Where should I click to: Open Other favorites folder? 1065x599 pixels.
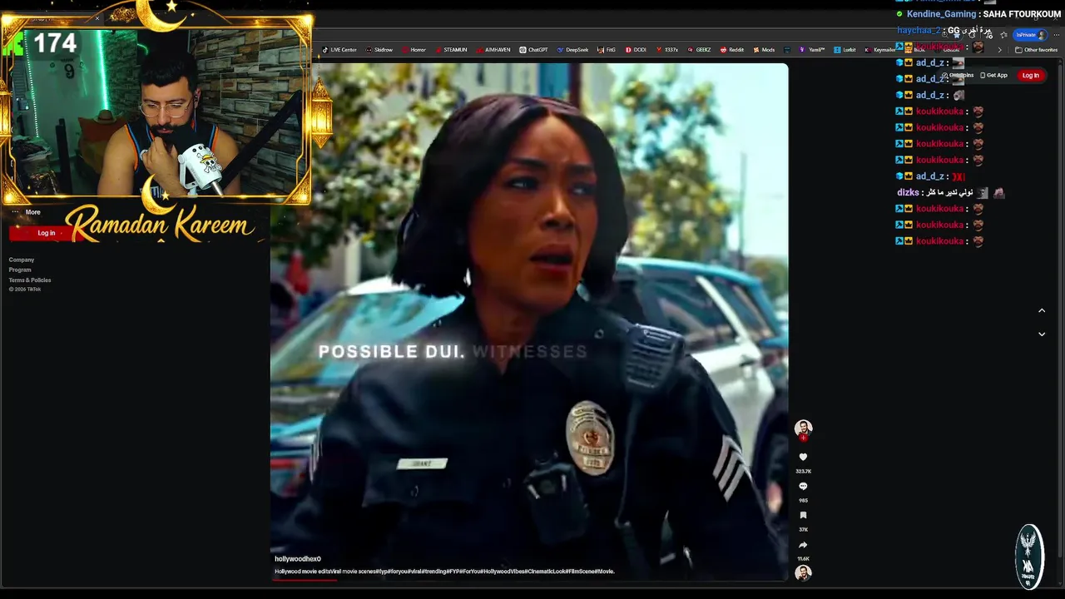tap(1036, 50)
